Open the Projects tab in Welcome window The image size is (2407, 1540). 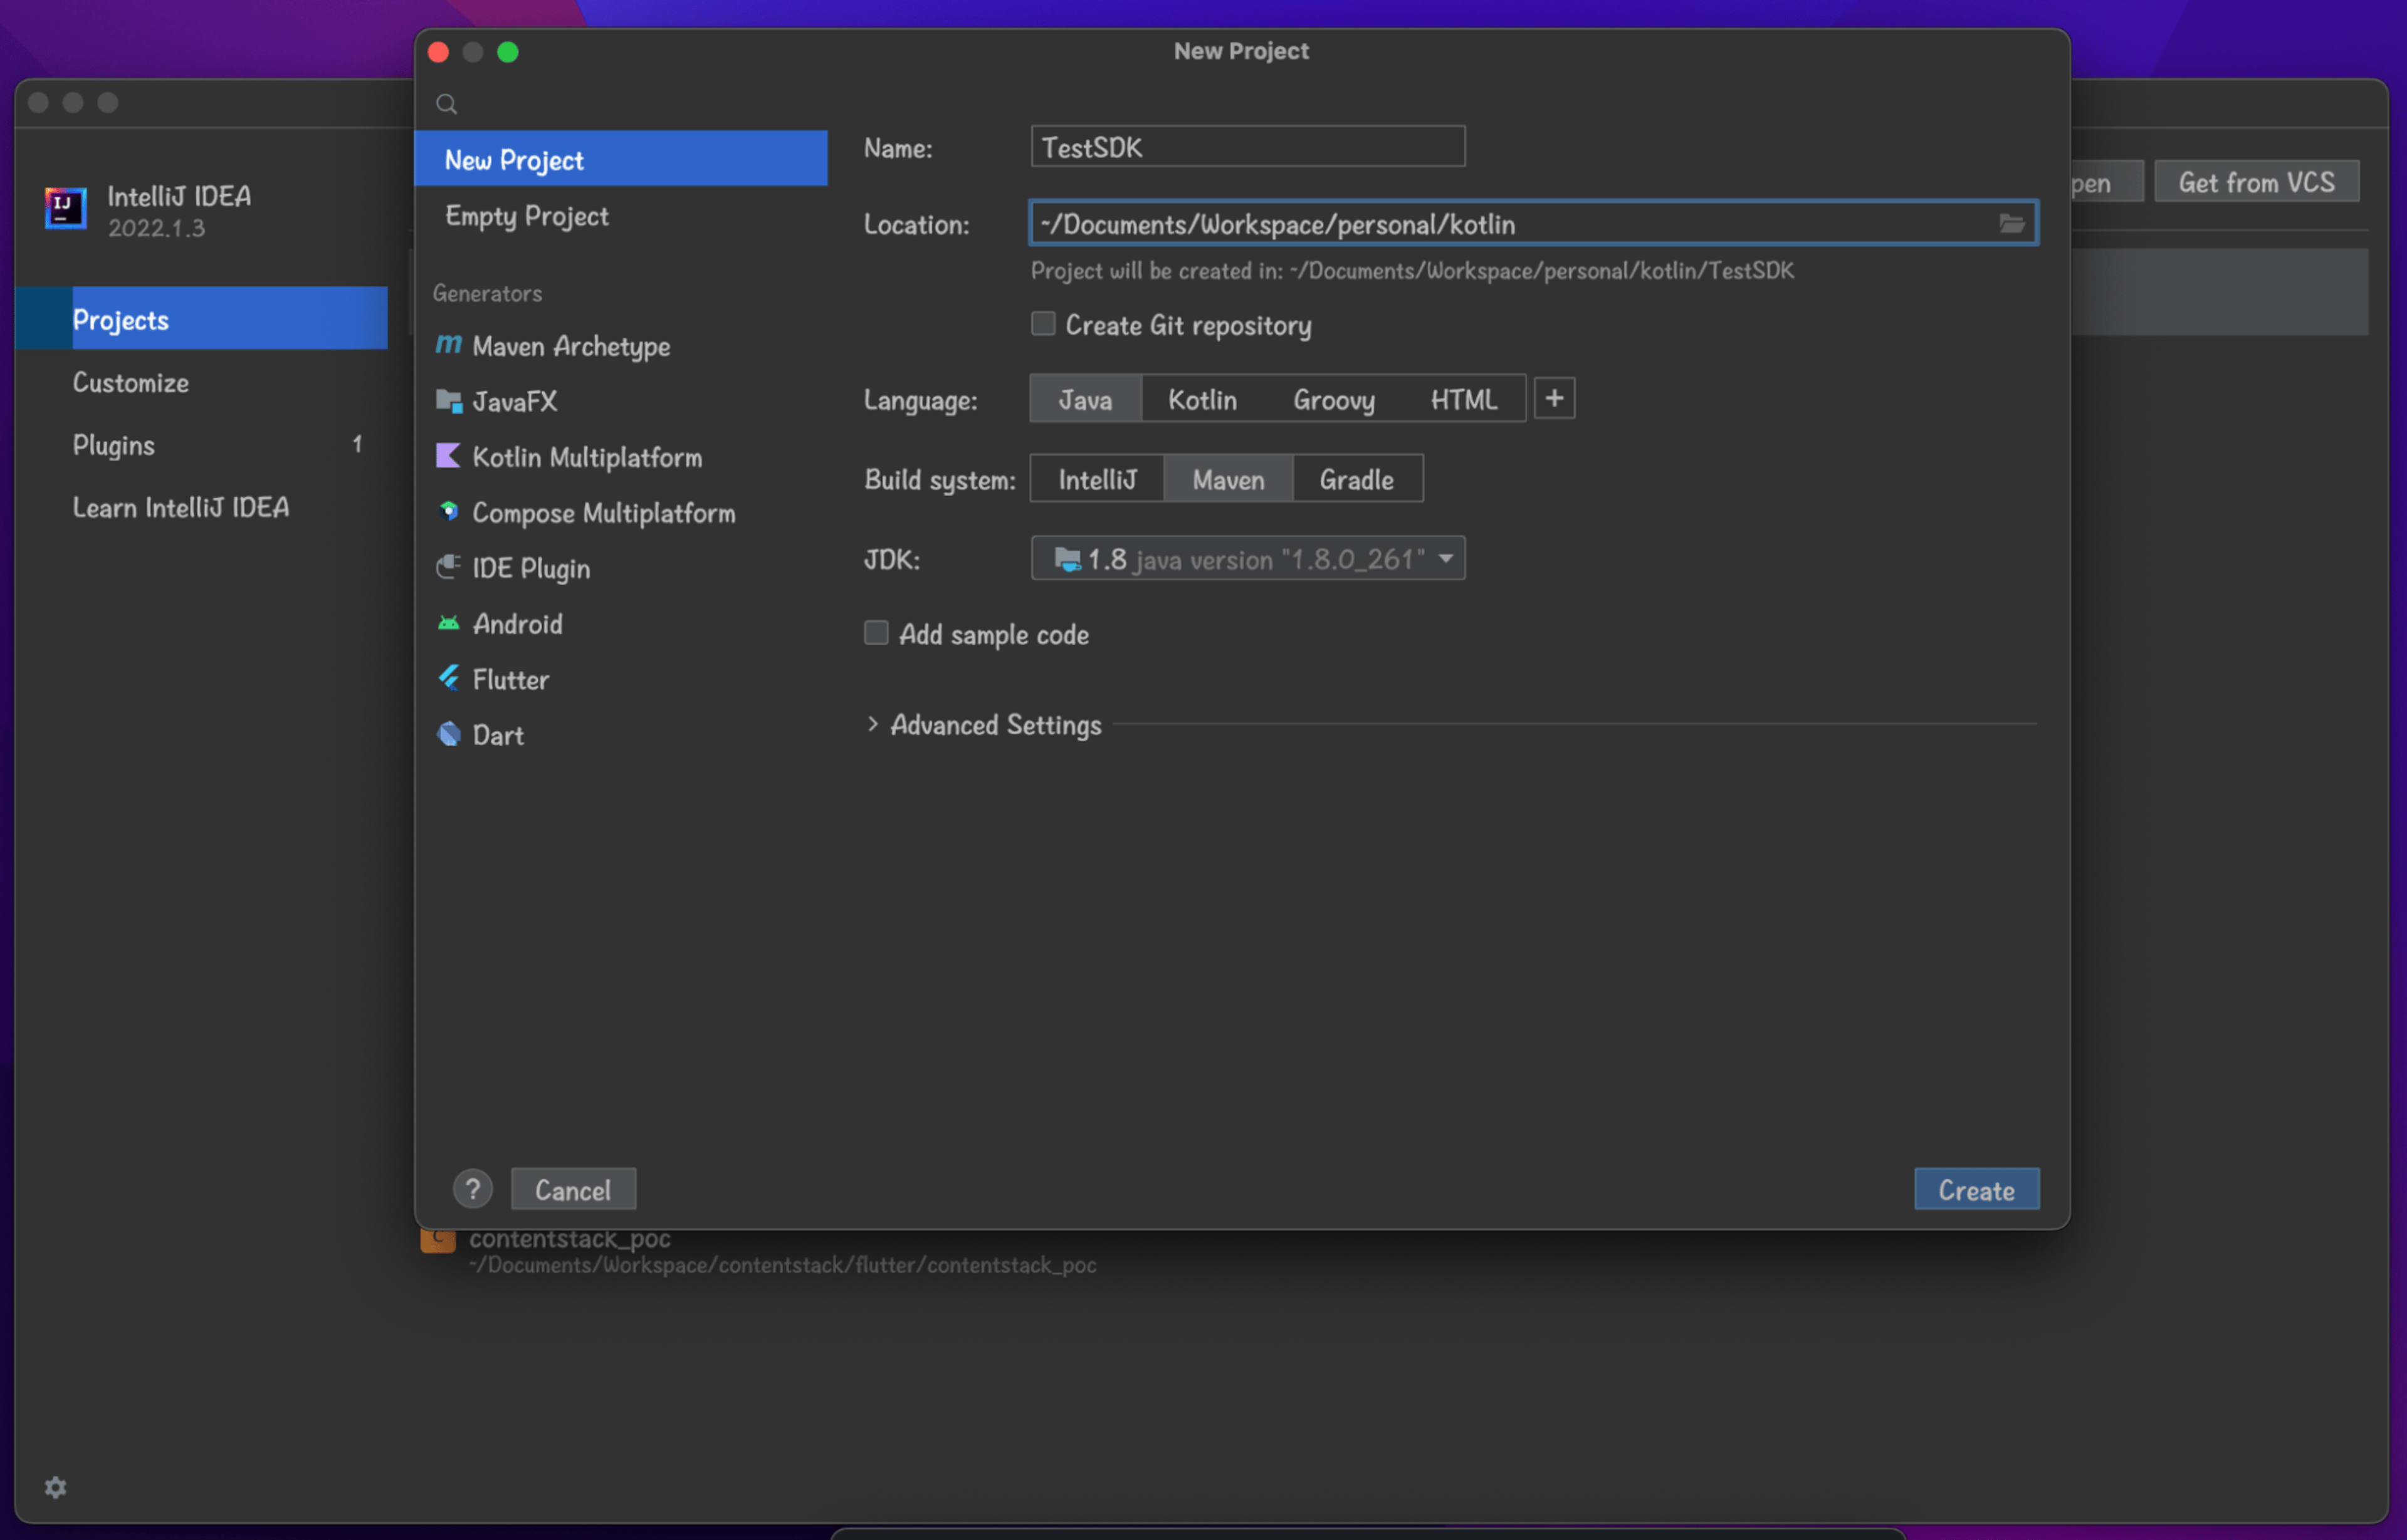(202, 319)
